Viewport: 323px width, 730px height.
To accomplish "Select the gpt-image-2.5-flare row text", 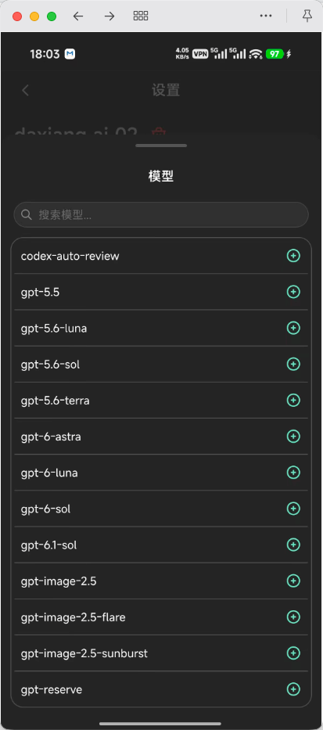I will coord(73,618).
